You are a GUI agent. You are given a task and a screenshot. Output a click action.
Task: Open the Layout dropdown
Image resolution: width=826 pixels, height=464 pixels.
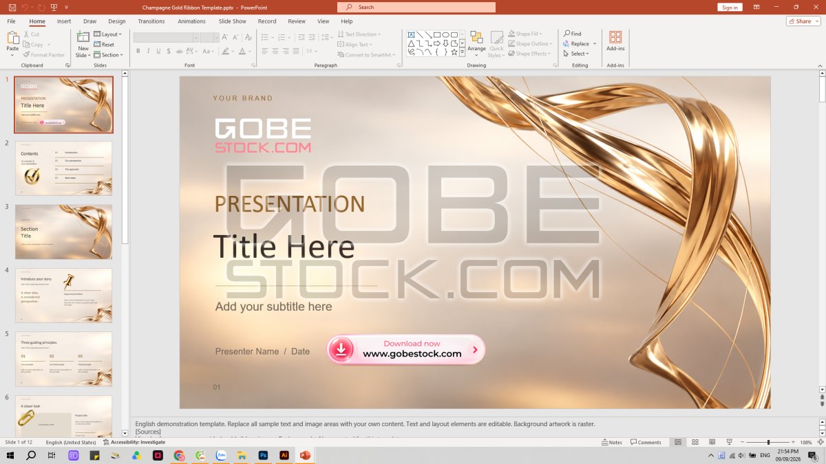click(x=107, y=34)
